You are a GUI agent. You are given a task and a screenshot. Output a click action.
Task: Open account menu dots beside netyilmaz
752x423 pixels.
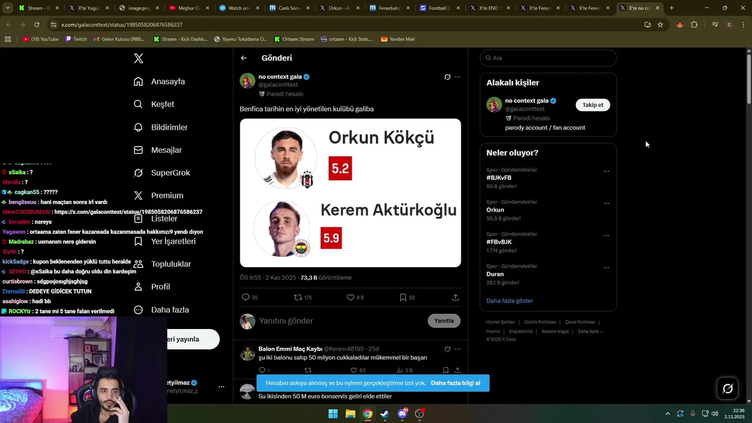click(x=221, y=387)
